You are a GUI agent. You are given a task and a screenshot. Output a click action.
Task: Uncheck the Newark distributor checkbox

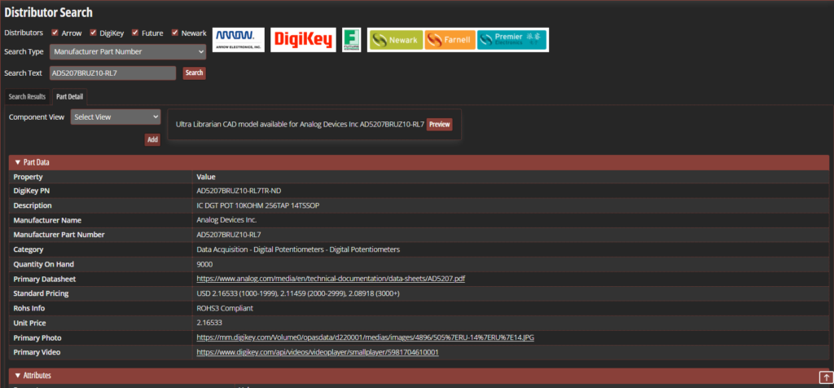[175, 33]
